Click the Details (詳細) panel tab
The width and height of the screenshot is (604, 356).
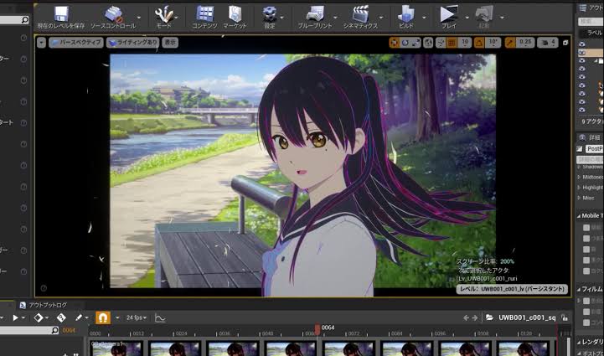tap(590, 137)
